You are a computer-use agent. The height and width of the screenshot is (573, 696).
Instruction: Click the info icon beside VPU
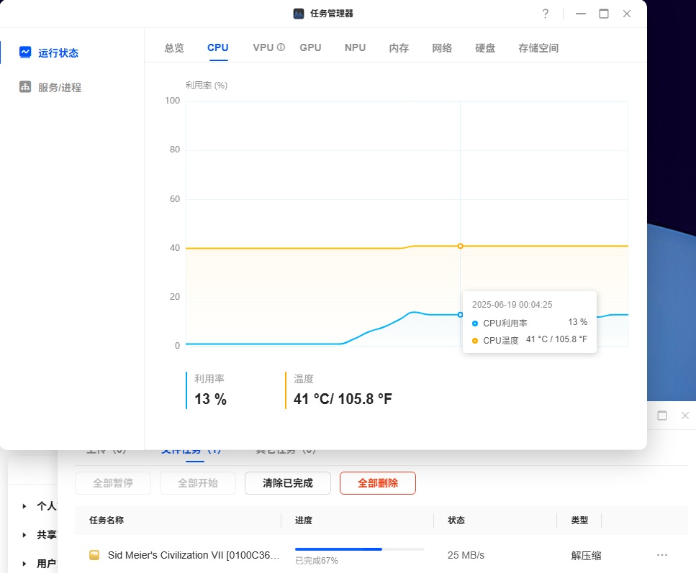click(x=281, y=47)
